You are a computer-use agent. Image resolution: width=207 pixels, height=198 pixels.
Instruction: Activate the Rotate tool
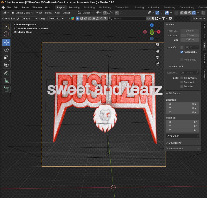6,50
